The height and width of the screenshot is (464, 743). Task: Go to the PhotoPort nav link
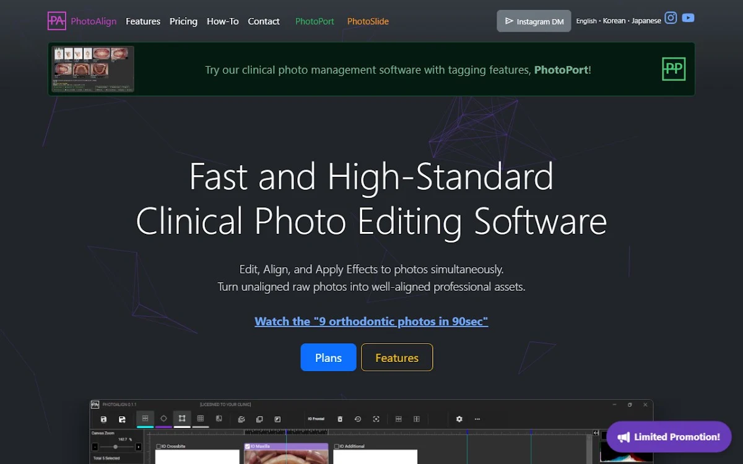315,21
